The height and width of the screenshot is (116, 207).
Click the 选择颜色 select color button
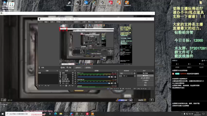coord(88,68)
